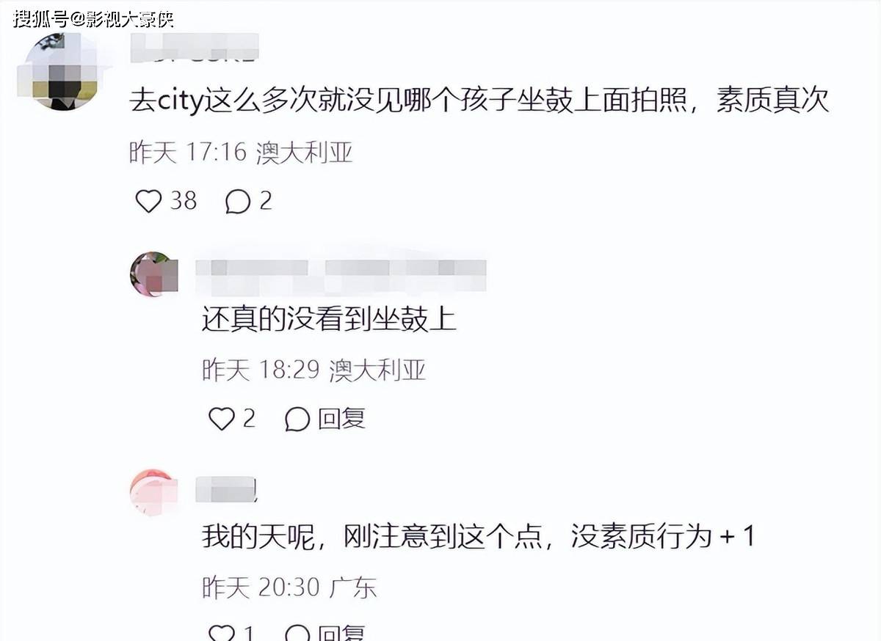The height and width of the screenshot is (641, 881).
Task: Click timestamp 昨天 17:16 澳大利亚
Action: pos(242,152)
